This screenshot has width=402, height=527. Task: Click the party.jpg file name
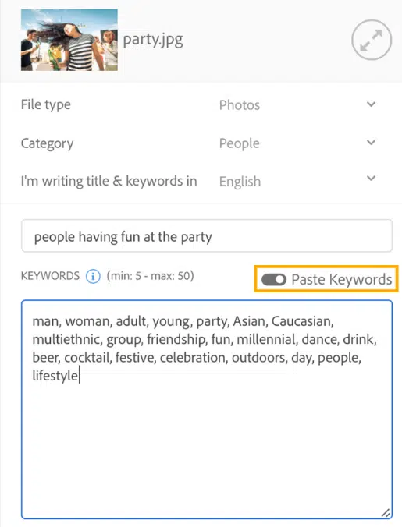153,41
